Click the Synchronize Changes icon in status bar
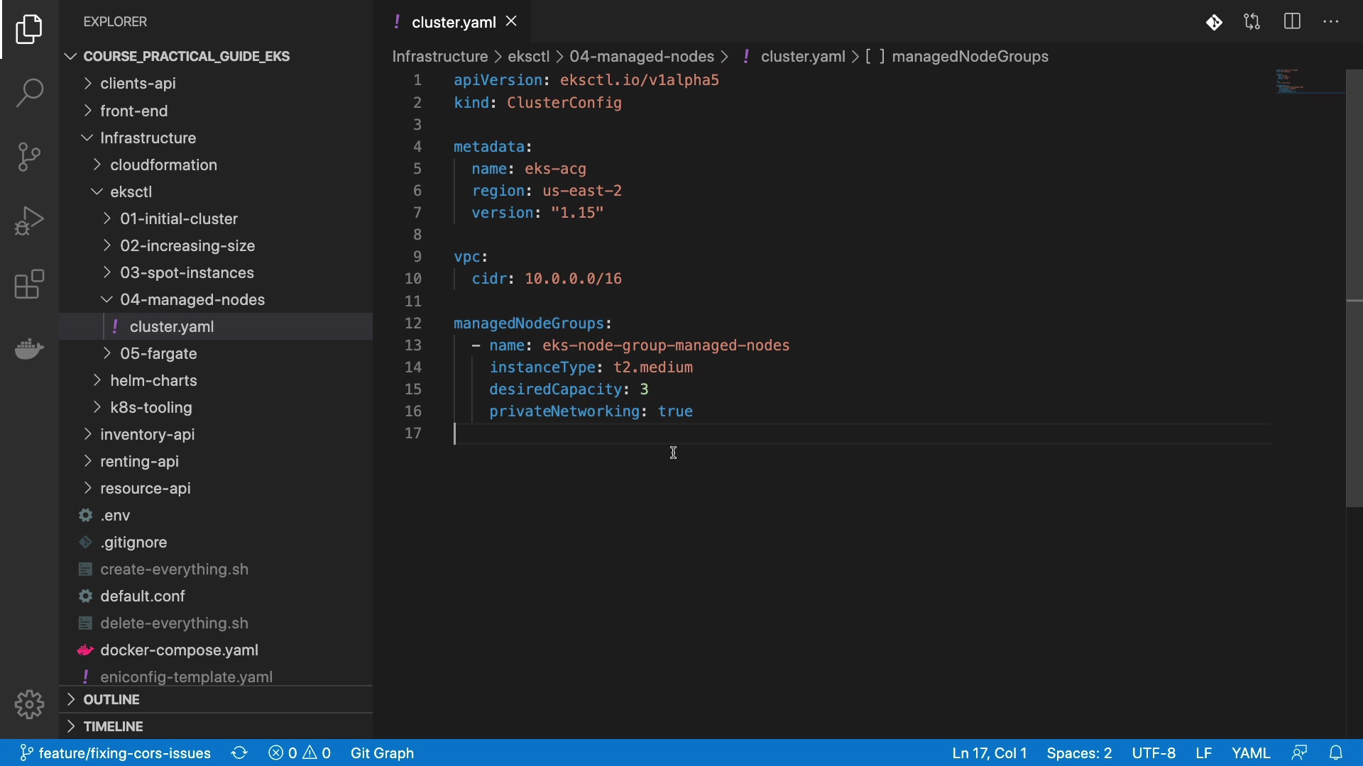Viewport: 1363px width, 766px height. (x=239, y=753)
